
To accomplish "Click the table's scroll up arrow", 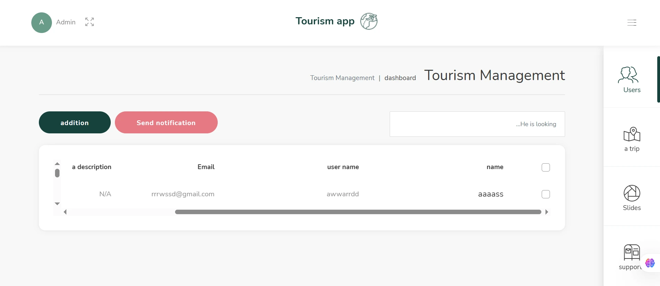I will click(57, 164).
